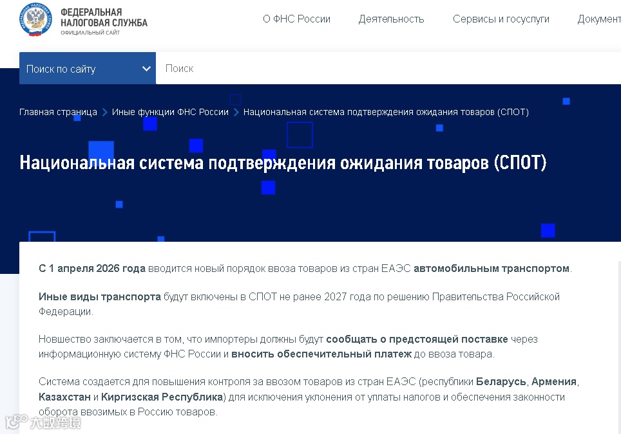The width and height of the screenshot is (621, 434).
Task: Click the bold text «автомобильным транспортом»
Action: (492, 268)
